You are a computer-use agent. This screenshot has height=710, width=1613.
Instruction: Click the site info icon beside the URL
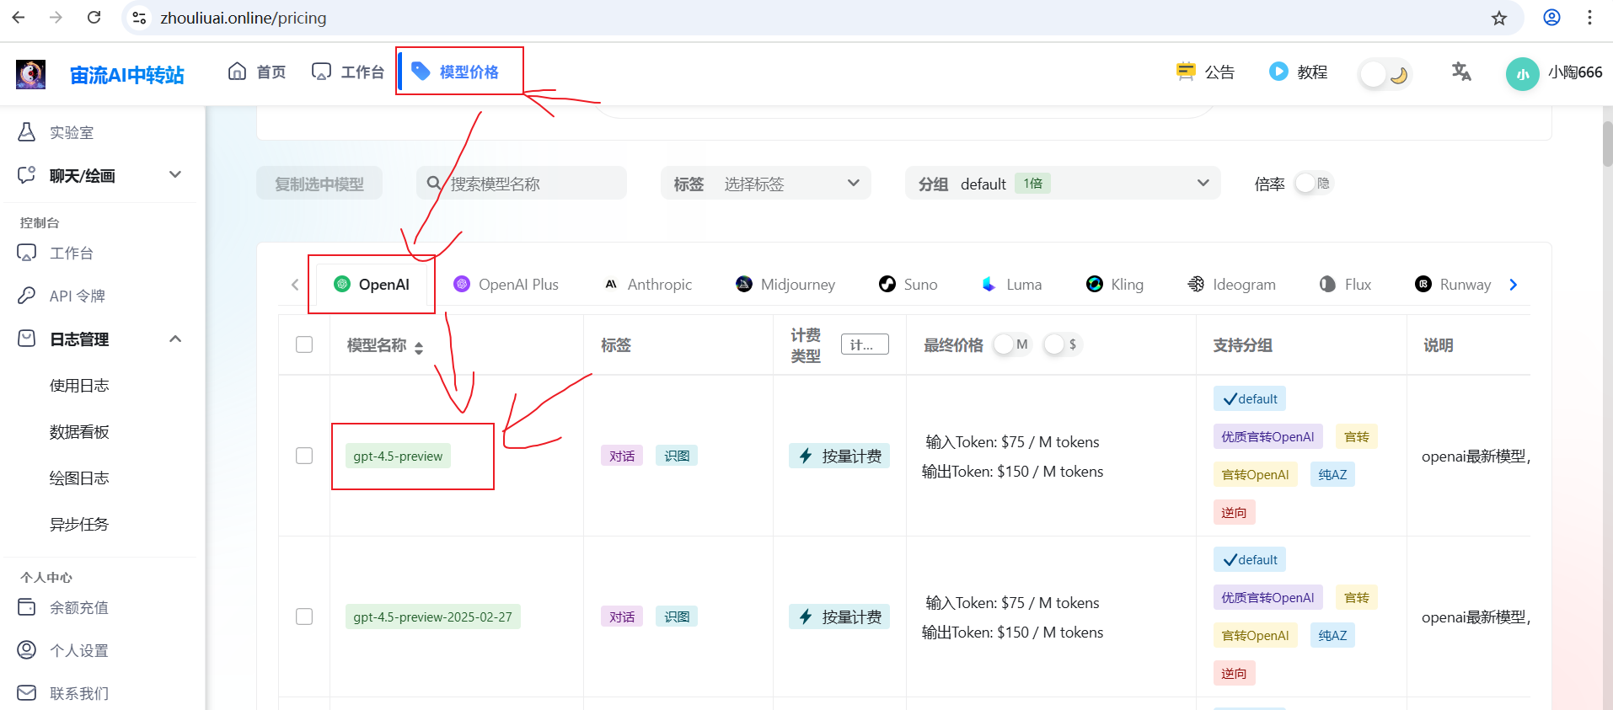point(139,18)
